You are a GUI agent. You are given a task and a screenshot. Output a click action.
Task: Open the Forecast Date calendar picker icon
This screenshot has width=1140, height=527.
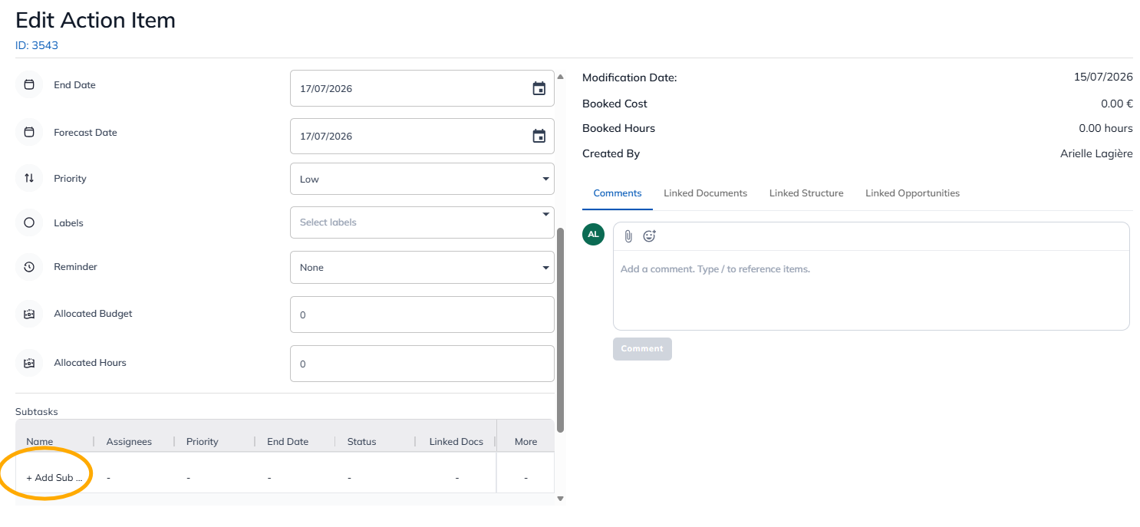[539, 136]
